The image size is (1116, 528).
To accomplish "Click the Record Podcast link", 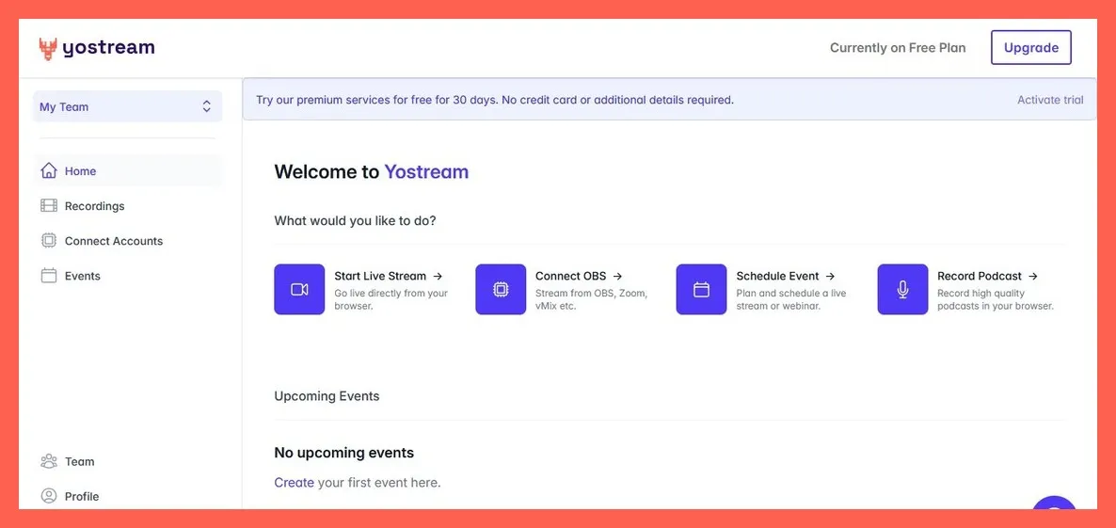I will pyautogui.click(x=987, y=276).
